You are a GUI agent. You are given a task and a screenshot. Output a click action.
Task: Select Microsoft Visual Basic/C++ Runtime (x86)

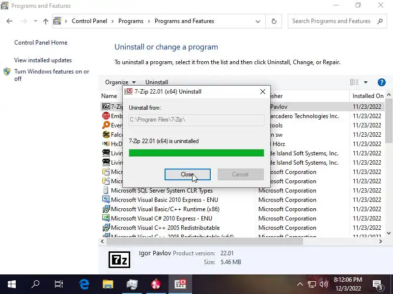[x=165, y=209]
